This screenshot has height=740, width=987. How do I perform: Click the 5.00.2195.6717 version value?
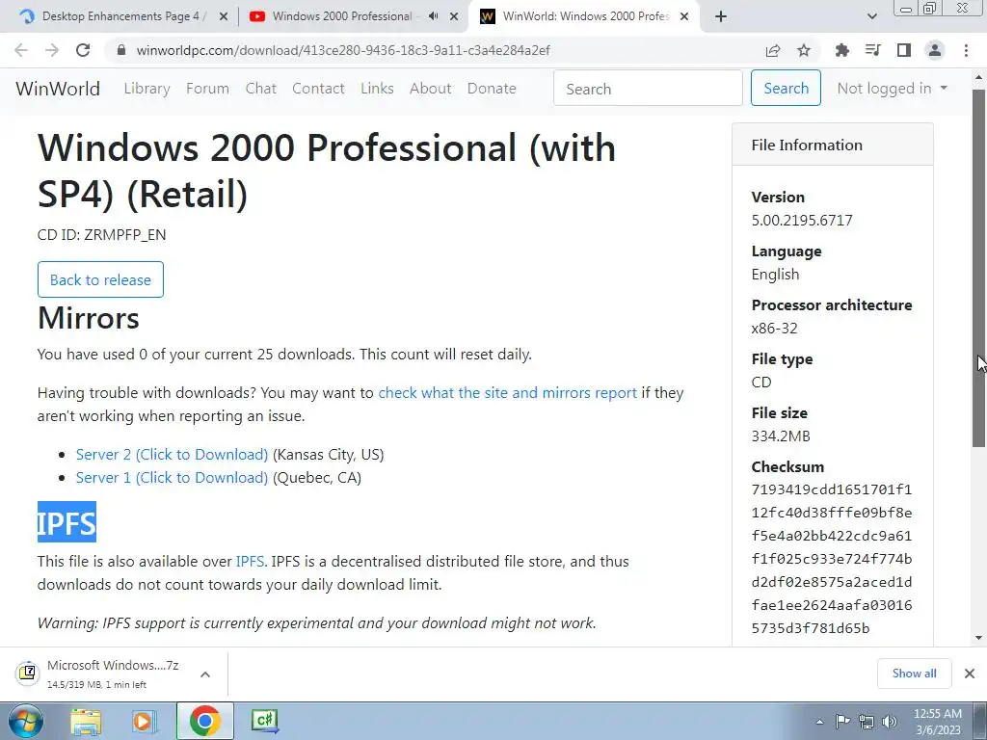coord(802,221)
